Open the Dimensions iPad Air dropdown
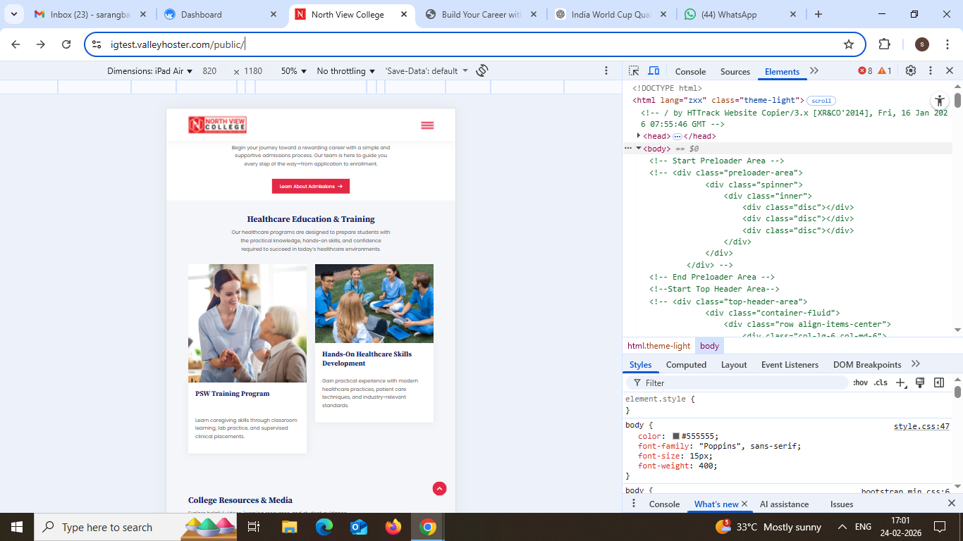 click(150, 71)
